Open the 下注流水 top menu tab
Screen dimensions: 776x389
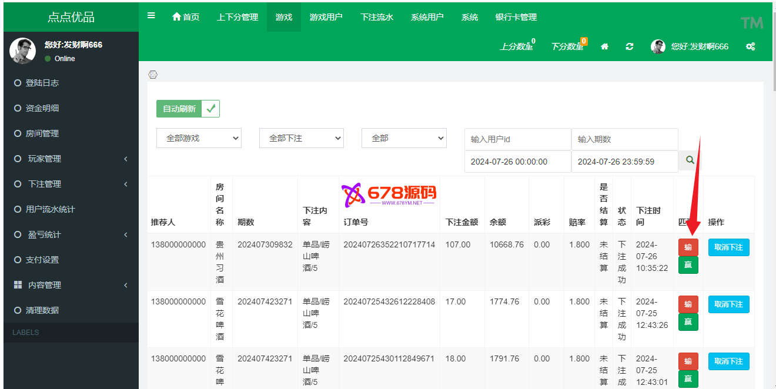click(377, 17)
